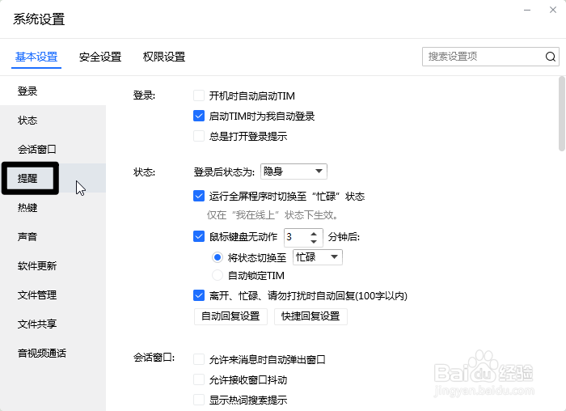This screenshot has width=566, height=411.
Task: Enable 总是打开登录提示 checkbox
Action: 199,136
